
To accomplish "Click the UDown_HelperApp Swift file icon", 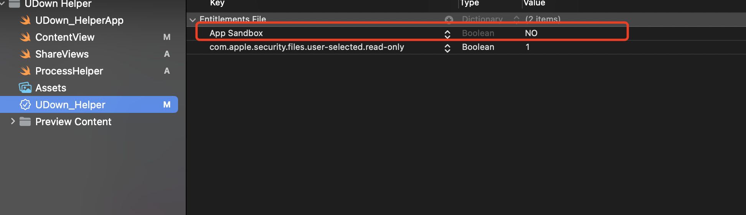I will (x=25, y=20).
